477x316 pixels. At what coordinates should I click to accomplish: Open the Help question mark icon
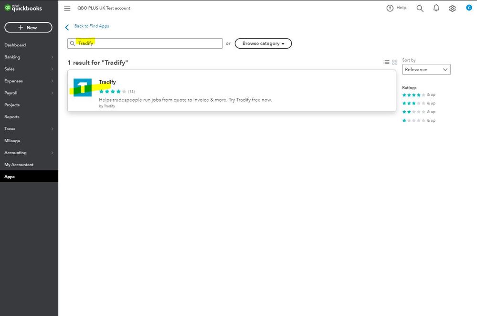pyautogui.click(x=390, y=8)
